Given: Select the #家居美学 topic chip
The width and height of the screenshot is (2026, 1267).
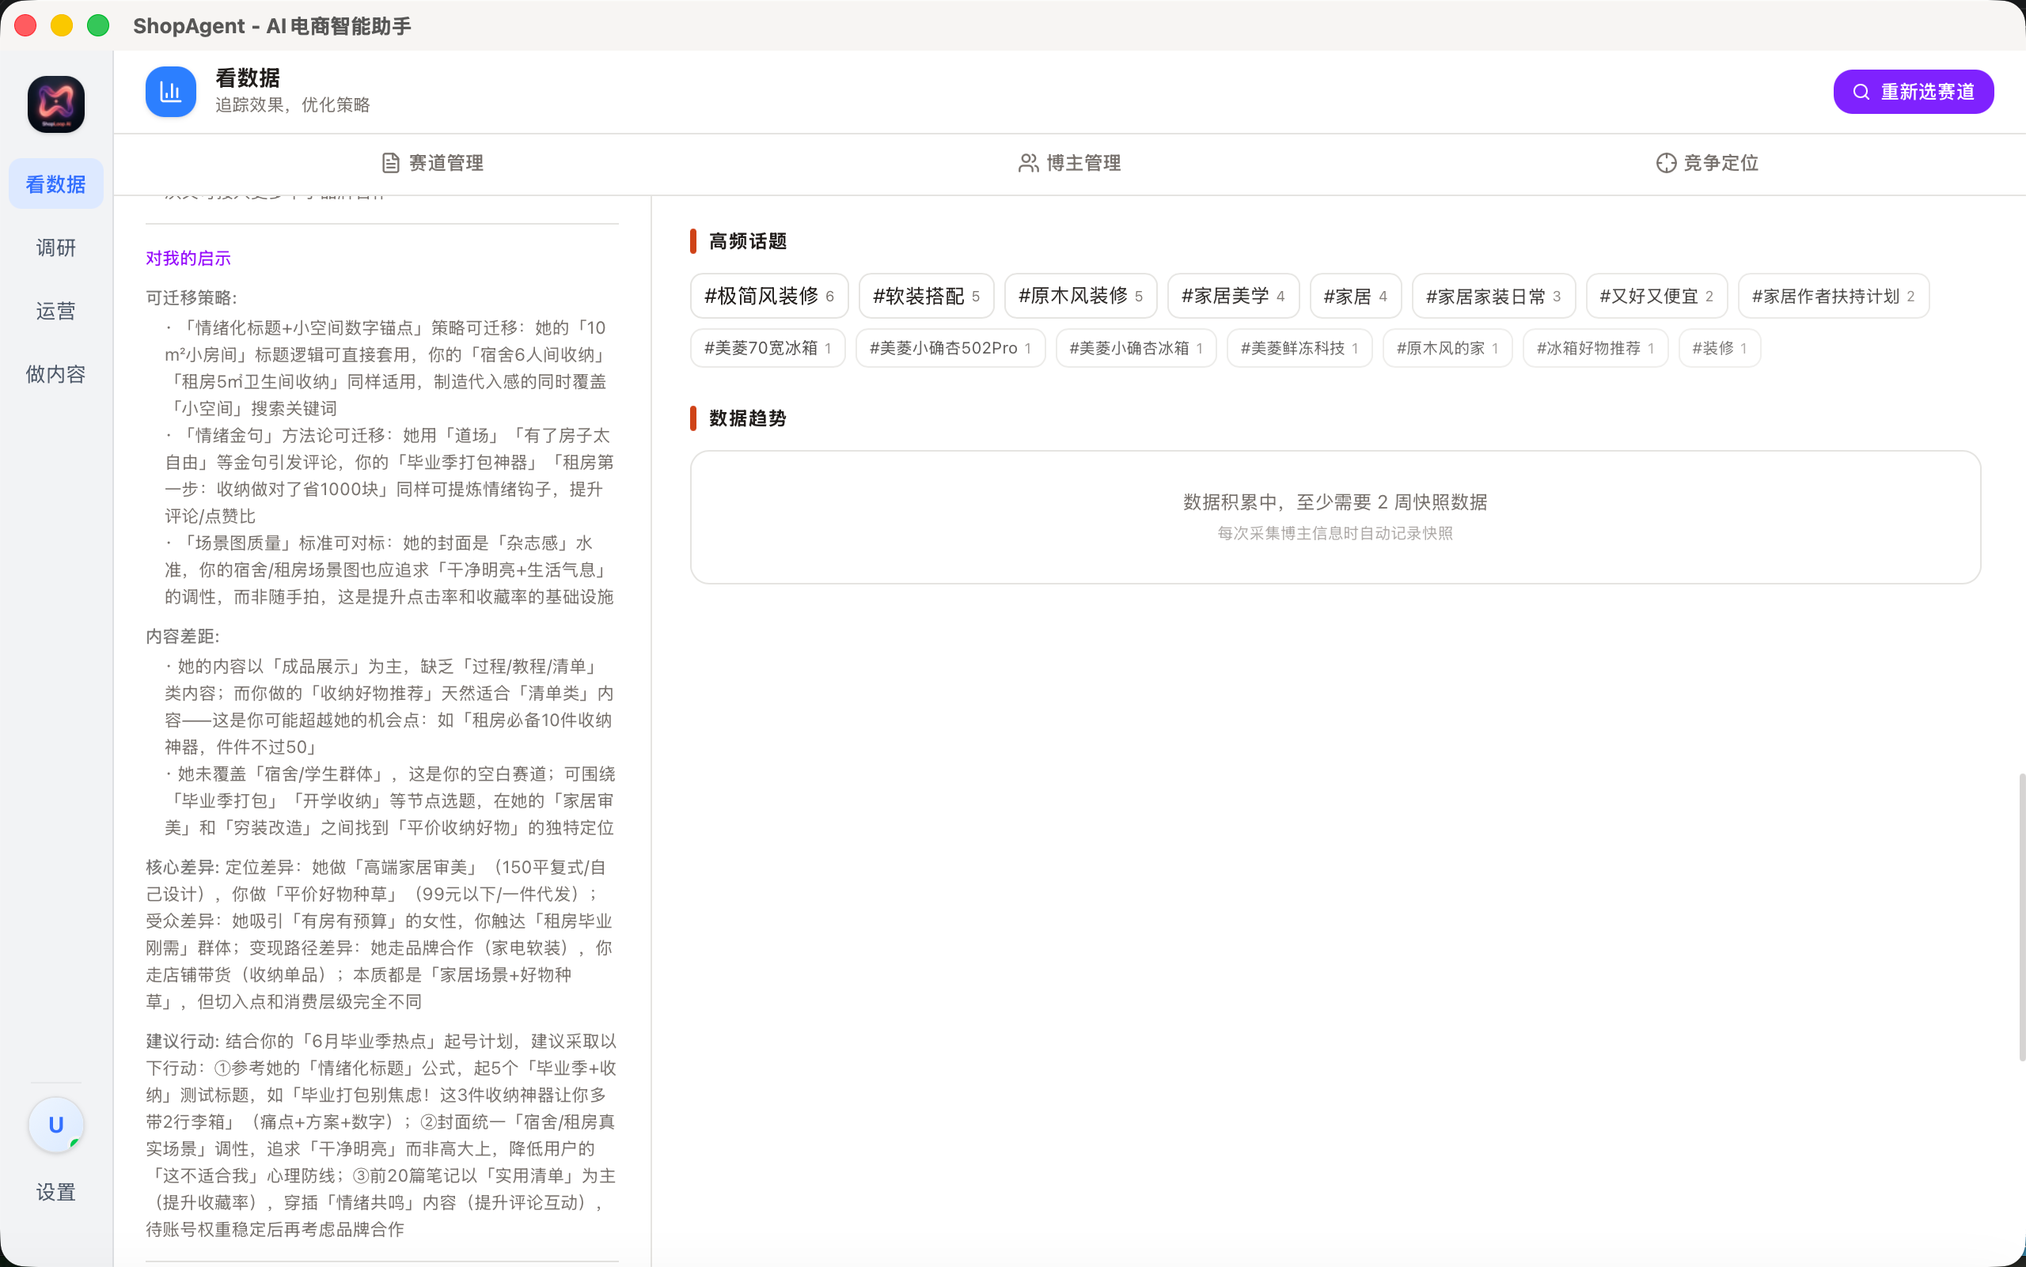Looking at the screenshot, I should tap(1232, 296).
